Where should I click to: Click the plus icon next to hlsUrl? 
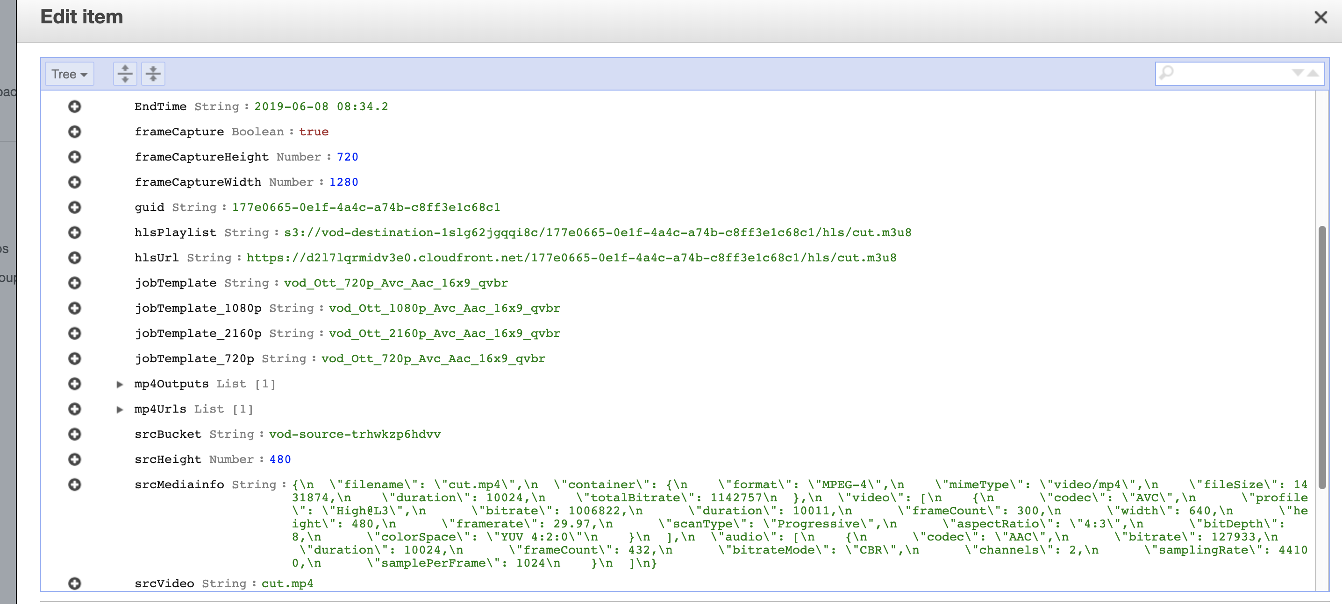pyautogui.click(x=74, y=258)
